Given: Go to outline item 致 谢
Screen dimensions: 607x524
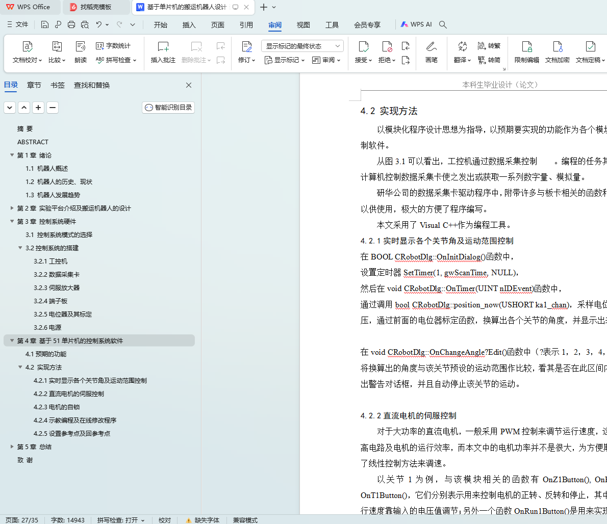Looking at the screenshot, I should click(x=25, y=460).
